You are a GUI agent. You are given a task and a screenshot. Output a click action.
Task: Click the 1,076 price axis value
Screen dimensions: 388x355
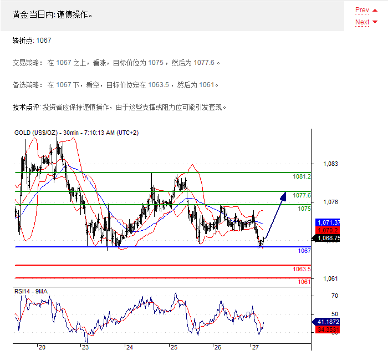coord(330,202)
